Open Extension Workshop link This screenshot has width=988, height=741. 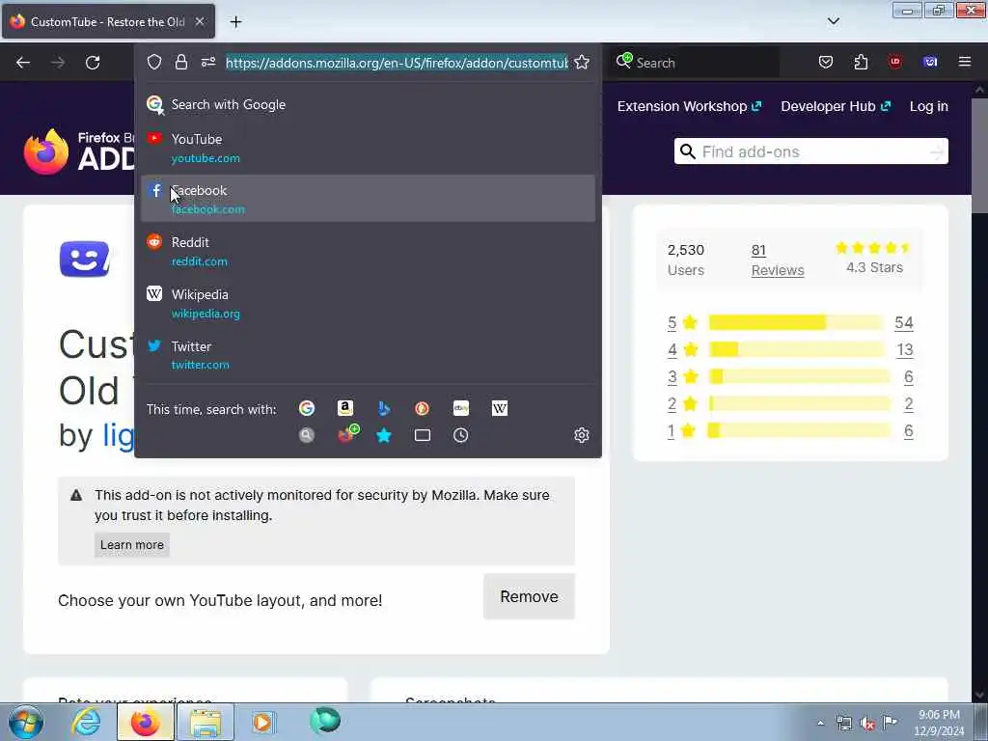689,106
